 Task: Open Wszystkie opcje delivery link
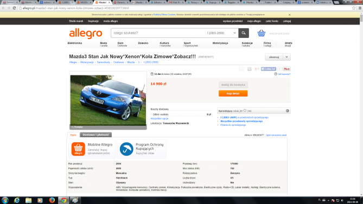click(x=160, y=119)
